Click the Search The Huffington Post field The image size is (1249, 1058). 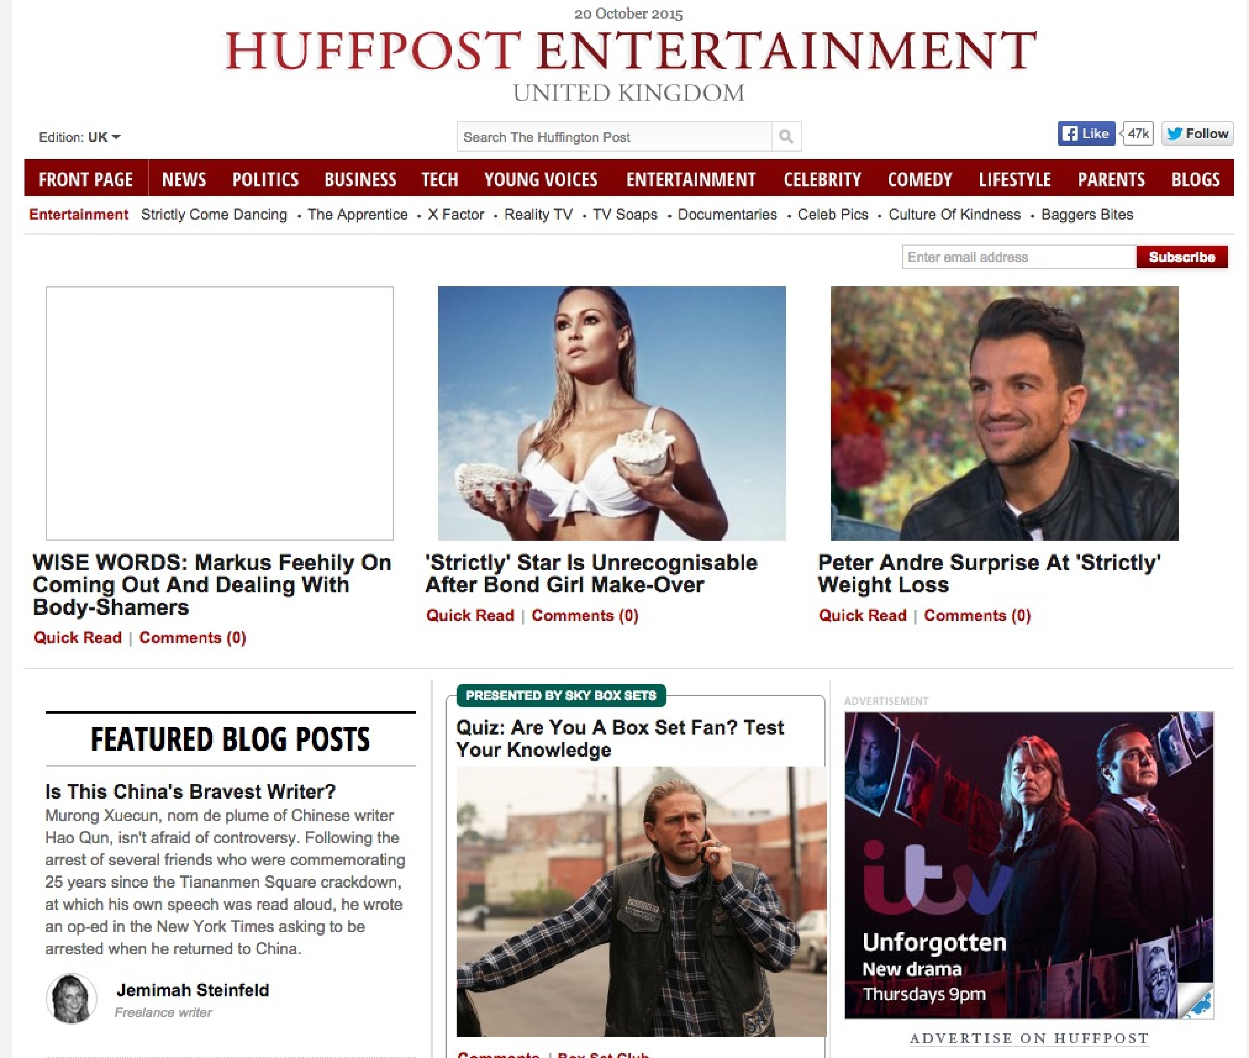pyautogui.click(x=614, y=137)
